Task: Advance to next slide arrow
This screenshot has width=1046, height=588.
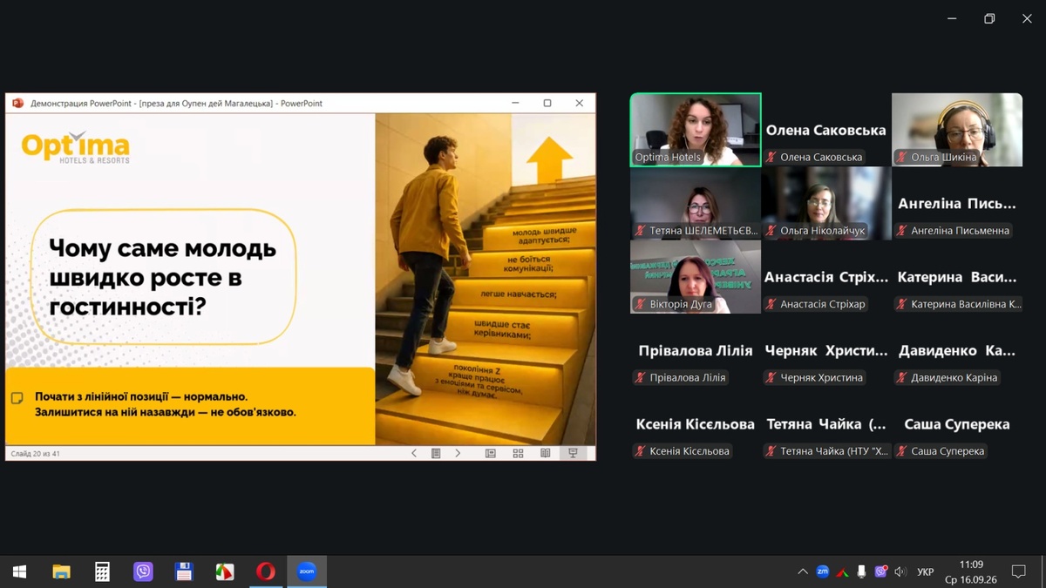Action: 458,453
